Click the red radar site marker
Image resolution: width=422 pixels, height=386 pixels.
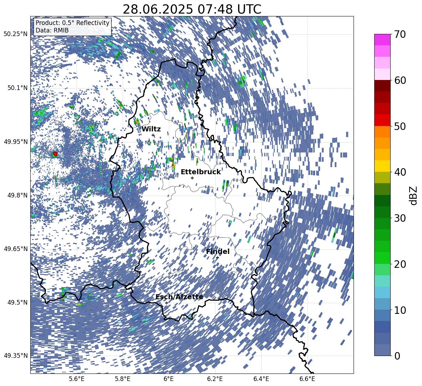click(55, 154)
